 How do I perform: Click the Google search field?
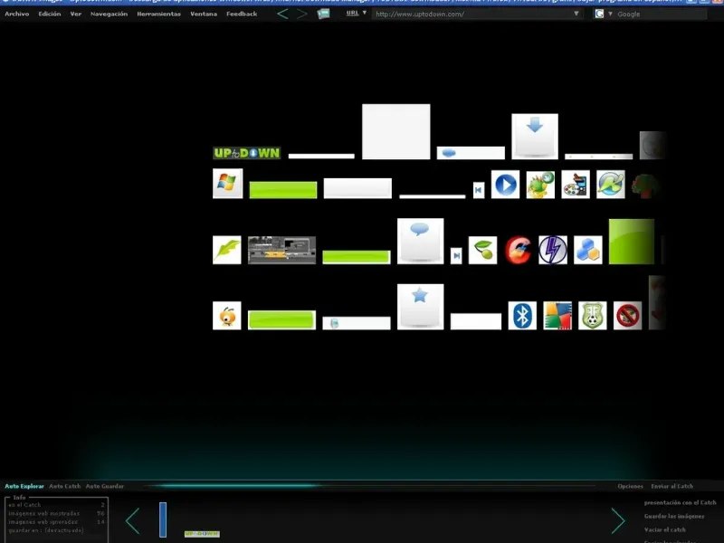tap(661, 14)
